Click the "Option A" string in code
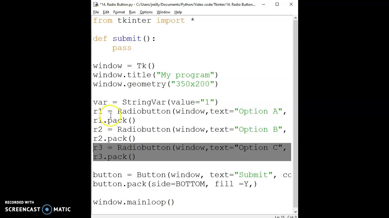 point(258,111)
